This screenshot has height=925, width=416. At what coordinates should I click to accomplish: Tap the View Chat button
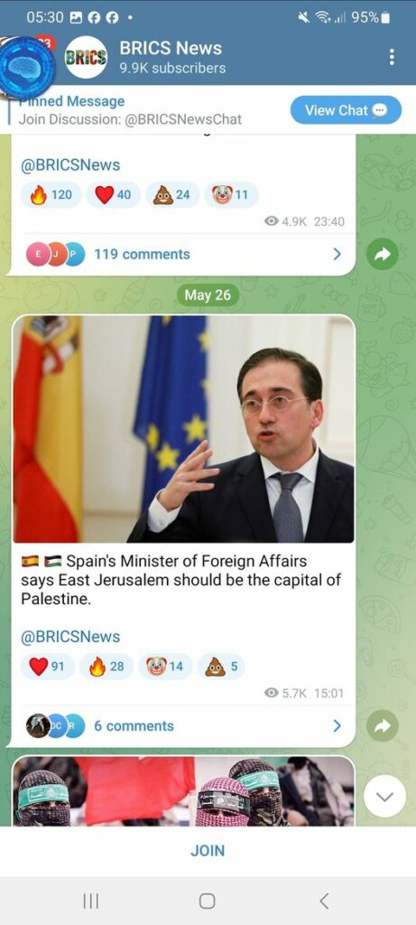[346, 110]
